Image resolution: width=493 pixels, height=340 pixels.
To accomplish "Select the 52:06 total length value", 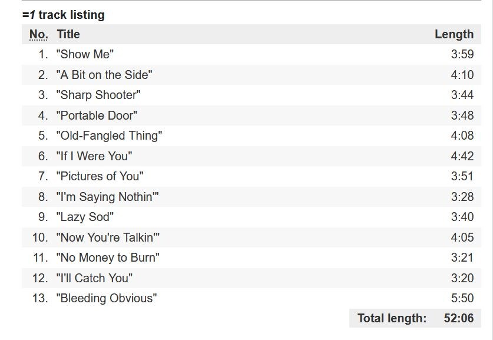I will click(x=458, y=319).
